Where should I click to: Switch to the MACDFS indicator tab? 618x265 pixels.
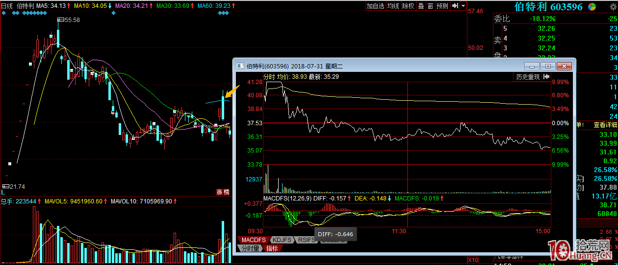click(254, 240)
